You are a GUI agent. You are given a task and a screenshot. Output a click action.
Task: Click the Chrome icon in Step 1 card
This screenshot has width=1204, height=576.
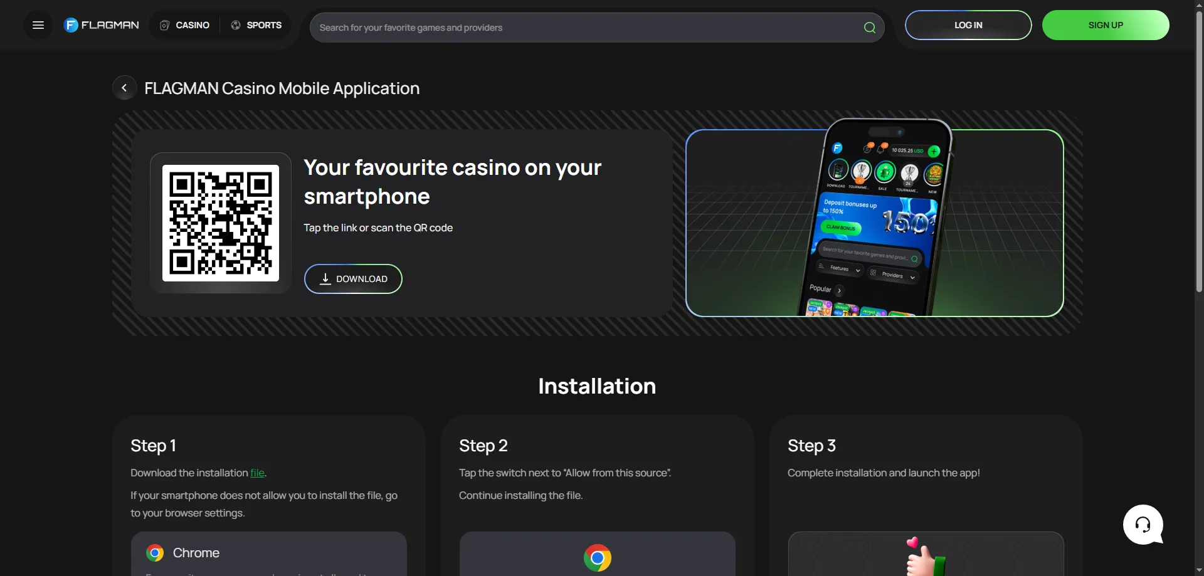point(155,553)
